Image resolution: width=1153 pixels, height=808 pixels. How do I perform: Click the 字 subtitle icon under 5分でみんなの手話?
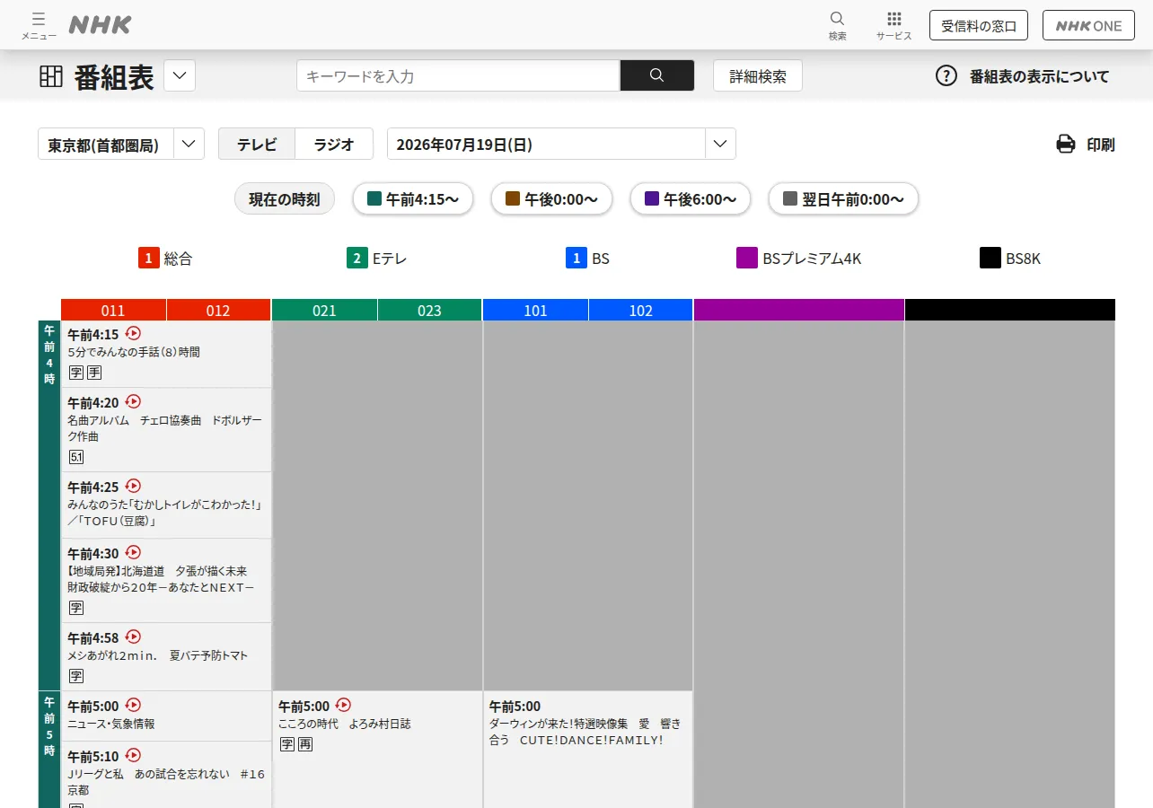(x=76, y=373)
